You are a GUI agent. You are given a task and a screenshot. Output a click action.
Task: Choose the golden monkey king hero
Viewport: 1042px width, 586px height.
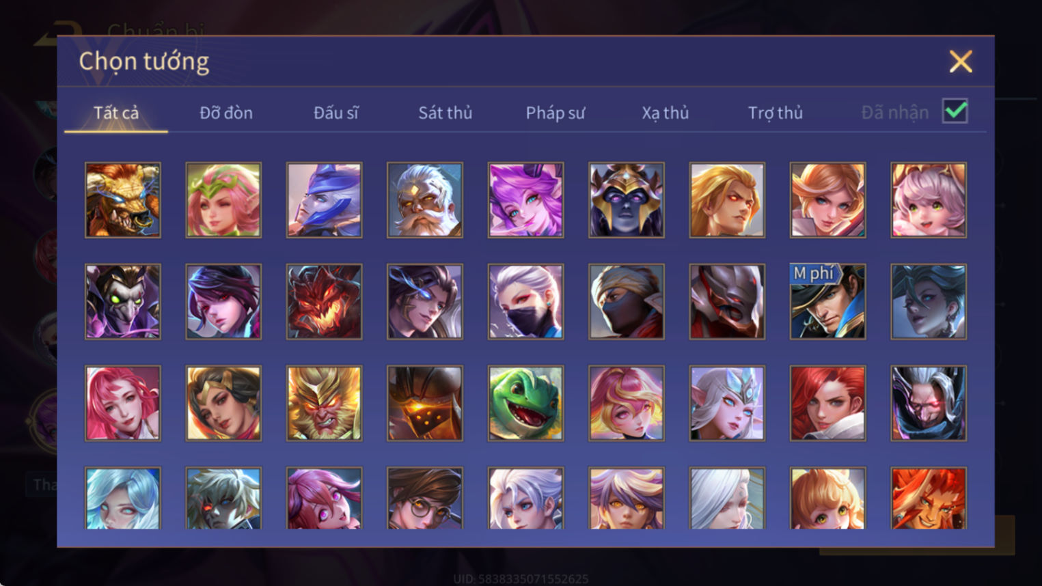pyautogui.click(x=324, y=403)
